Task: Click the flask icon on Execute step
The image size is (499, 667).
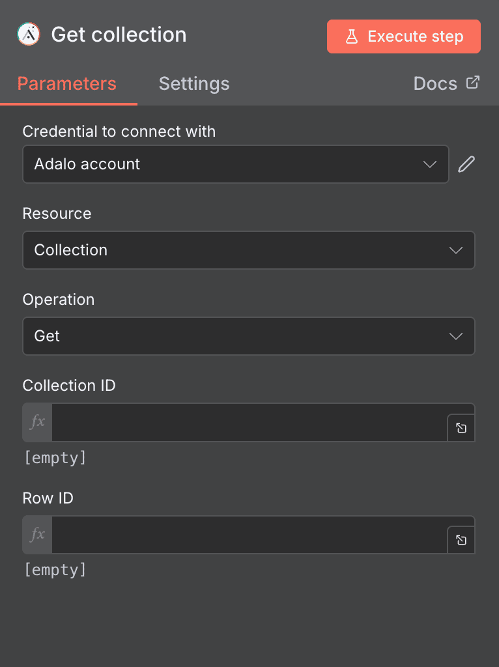Action: click(x=352, y=36)
